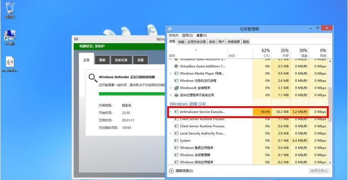Screen dimensions: 348x180
Task: Sort processes by the 35% 内存 column
Action: click(x=281, y=53)
